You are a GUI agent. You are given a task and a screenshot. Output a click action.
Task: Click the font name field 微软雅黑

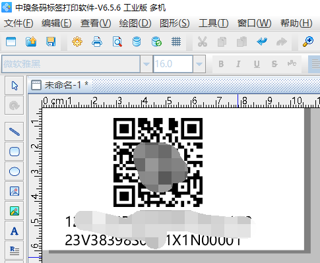pyautogui.click(x=71, y=64)
